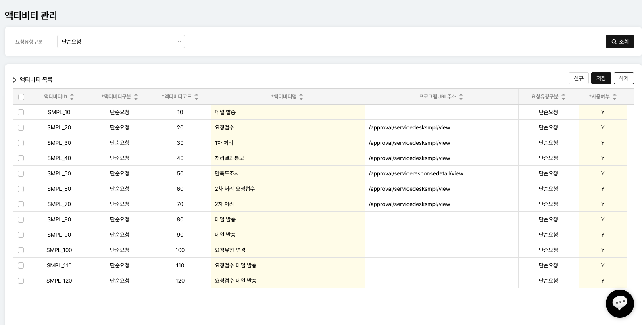Click sort icon on 액티비티ID column
Screen dimensions: 642x325
point(72,97)
